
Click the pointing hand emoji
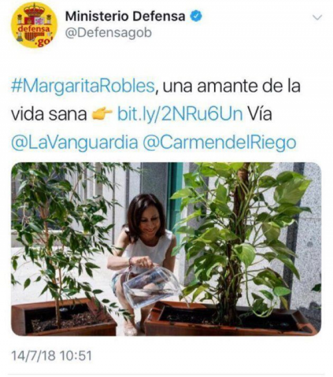coord(102,112)
